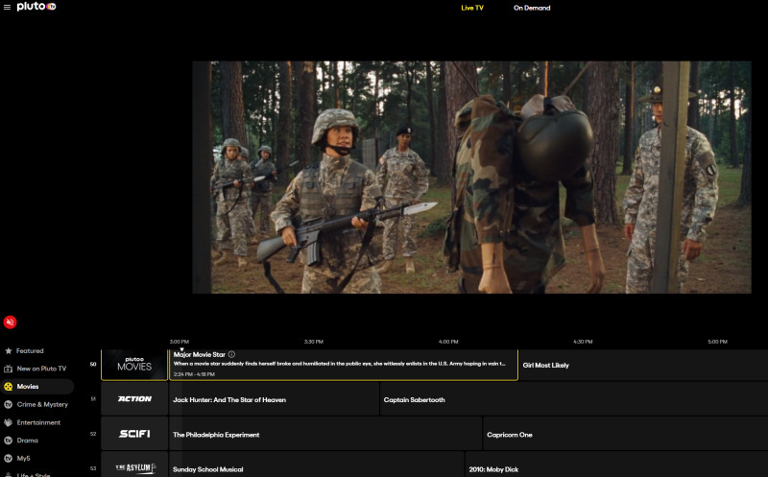This screenshot has width=768, height=477.
Task: Select the 2010: Moby Dick program
Action: (x=616, y=465)
